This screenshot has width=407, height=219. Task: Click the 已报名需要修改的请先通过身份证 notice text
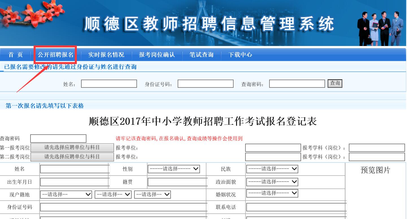pyautogui.click(x=70, y=67)
